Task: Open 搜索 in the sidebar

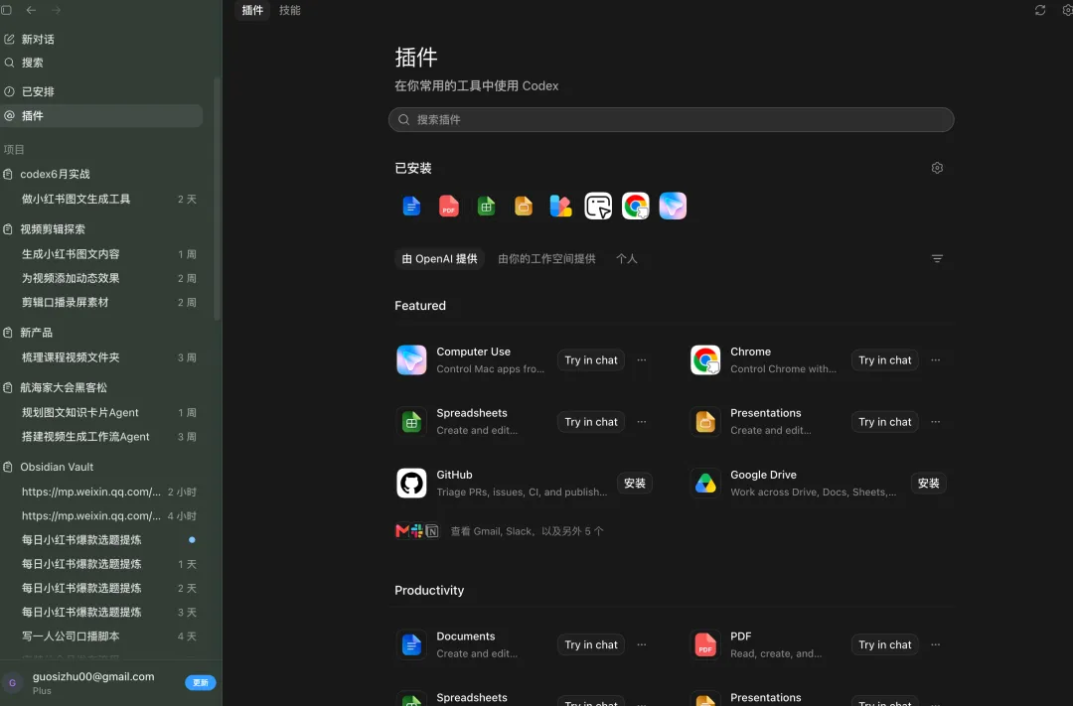Action: pyautogui.click(x=101, y=63)
